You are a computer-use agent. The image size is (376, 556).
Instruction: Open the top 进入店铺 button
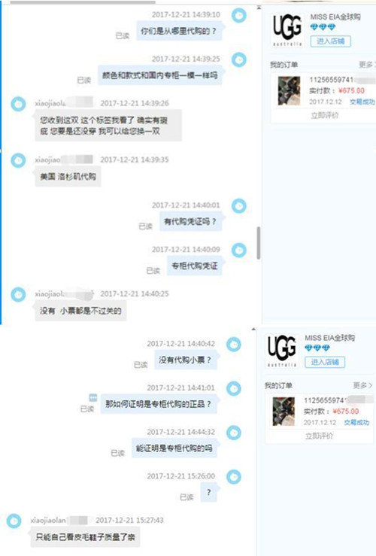331,41
